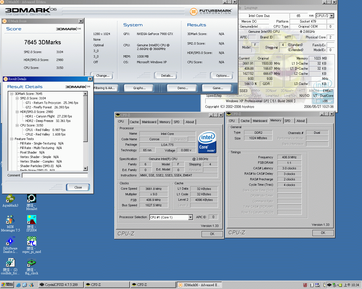Screen dimensions: 362x289
Task: Select Pixel Shader N/A row
Action: 32,152
